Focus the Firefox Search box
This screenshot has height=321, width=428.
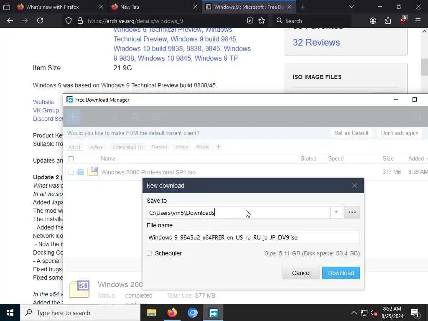[x=312, y=21]
